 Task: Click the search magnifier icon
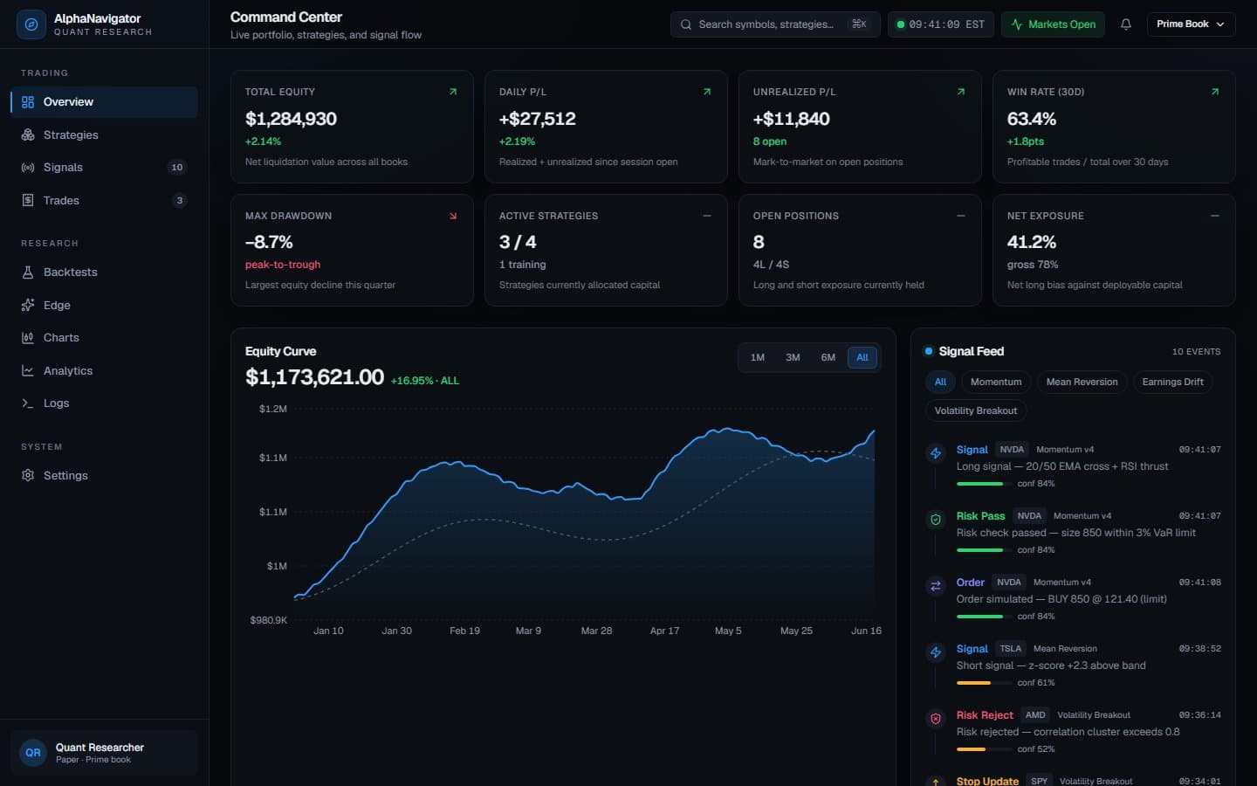coord(686,24)
